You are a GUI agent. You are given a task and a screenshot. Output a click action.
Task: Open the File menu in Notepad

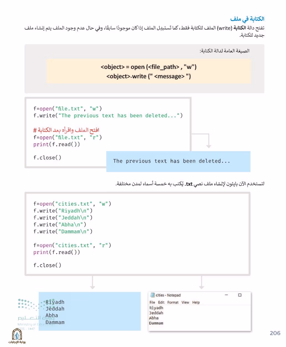(152, 302)
